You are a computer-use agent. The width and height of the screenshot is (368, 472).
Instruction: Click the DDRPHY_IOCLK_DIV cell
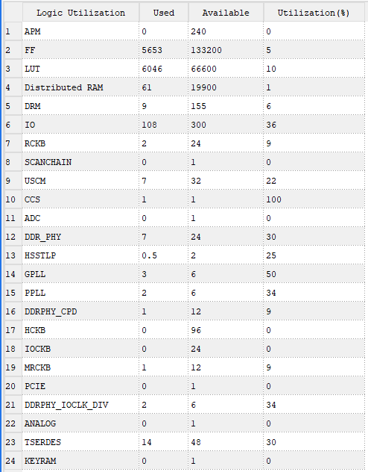coord(80,405)
